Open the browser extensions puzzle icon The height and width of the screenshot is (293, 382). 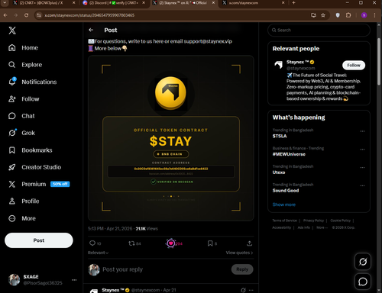(x=348, y=15)
